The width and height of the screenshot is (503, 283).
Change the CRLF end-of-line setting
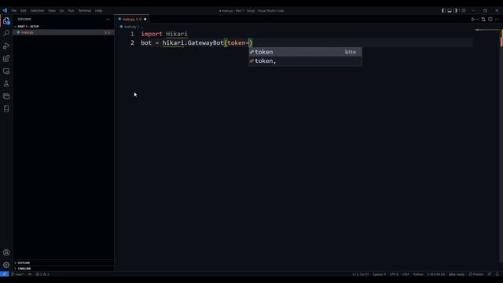coord(406,274)
